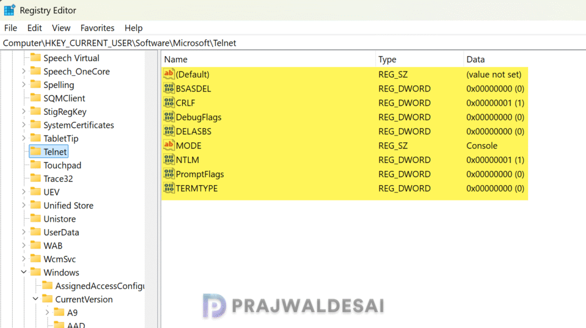Click the tree pane vertical scrollbar

[x=151, y=189]
